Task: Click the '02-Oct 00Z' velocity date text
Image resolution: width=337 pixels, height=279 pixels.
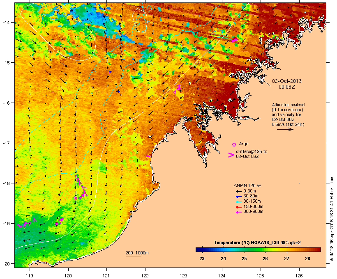Action: (x=283, y=119)
